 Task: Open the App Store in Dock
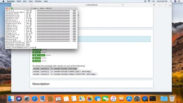pos(129,99)
